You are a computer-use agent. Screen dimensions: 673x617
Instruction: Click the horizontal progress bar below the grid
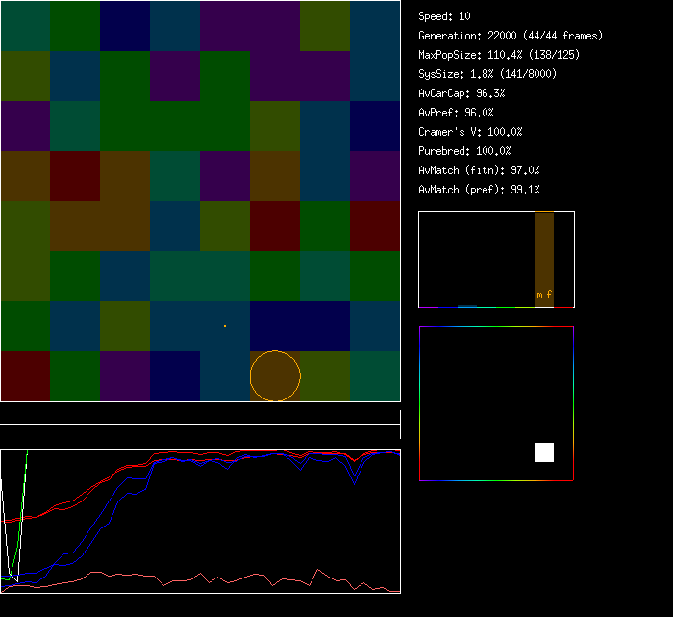[x=200, y=415]
